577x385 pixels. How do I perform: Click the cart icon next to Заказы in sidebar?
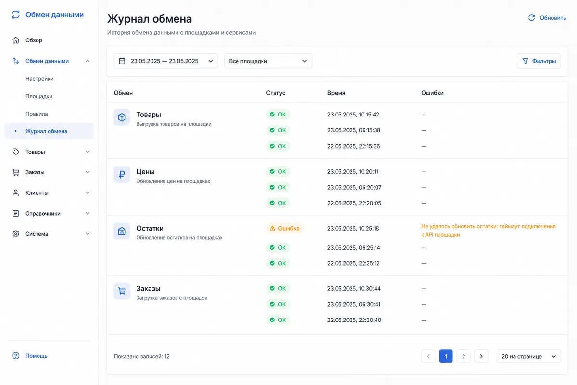(16, 172)
